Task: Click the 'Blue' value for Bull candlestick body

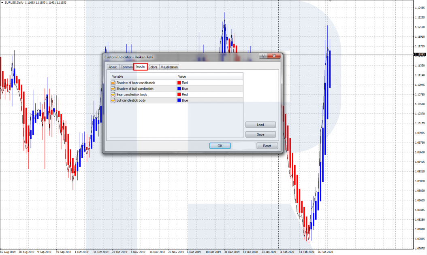Action: pos(185,100)
